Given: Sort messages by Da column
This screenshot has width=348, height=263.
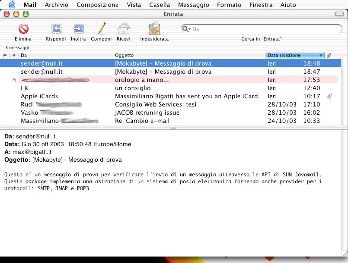Looking at the screenshot, I should pos(66,55).
